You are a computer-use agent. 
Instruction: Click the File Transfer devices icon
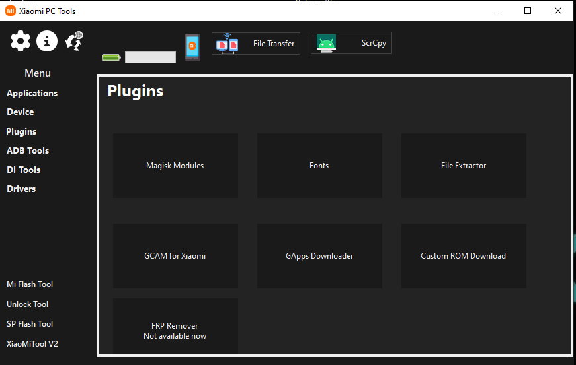(227, 44)
